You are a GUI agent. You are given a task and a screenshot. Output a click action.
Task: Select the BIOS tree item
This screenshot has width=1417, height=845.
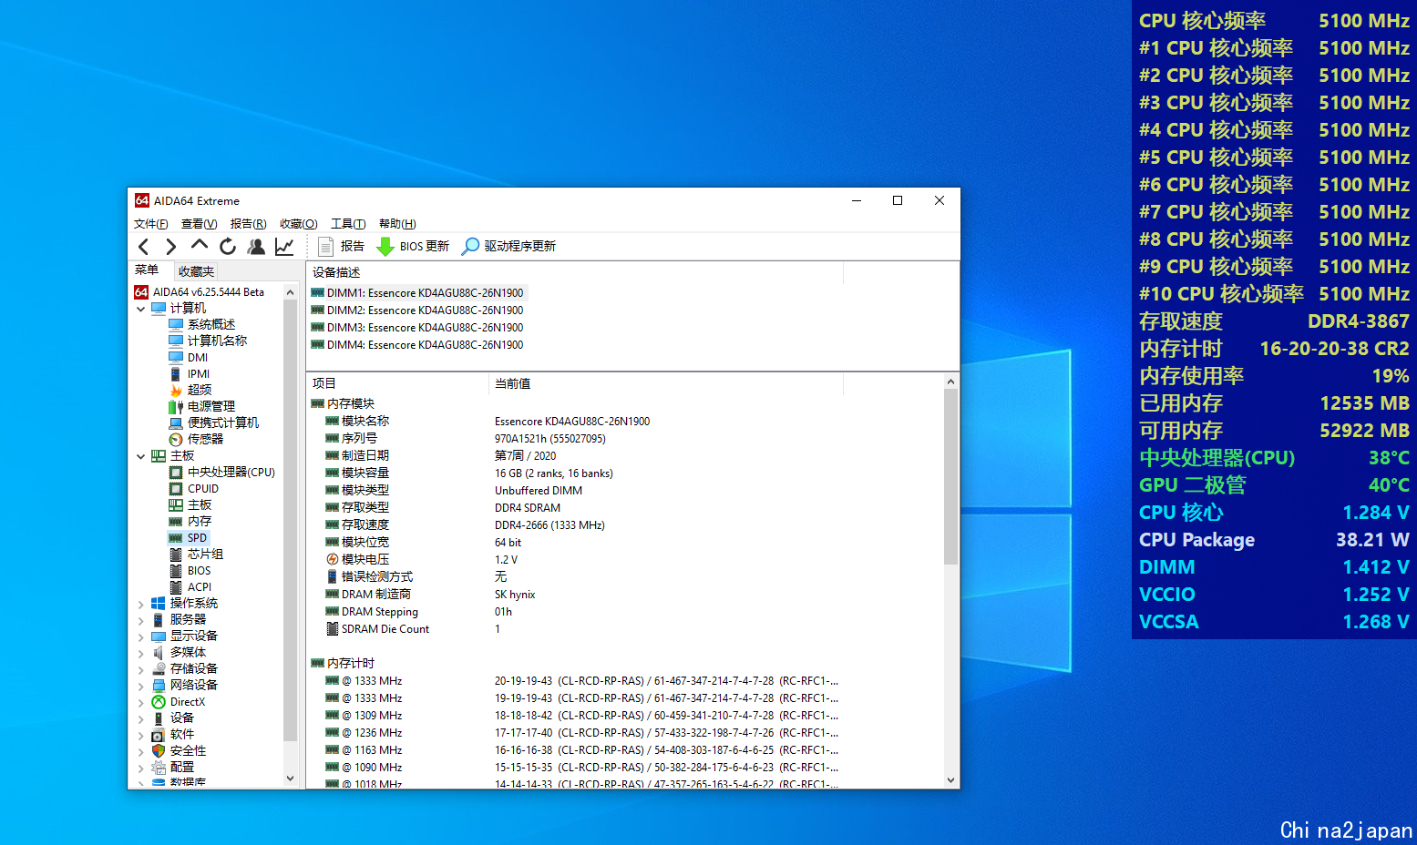(190, 571)
